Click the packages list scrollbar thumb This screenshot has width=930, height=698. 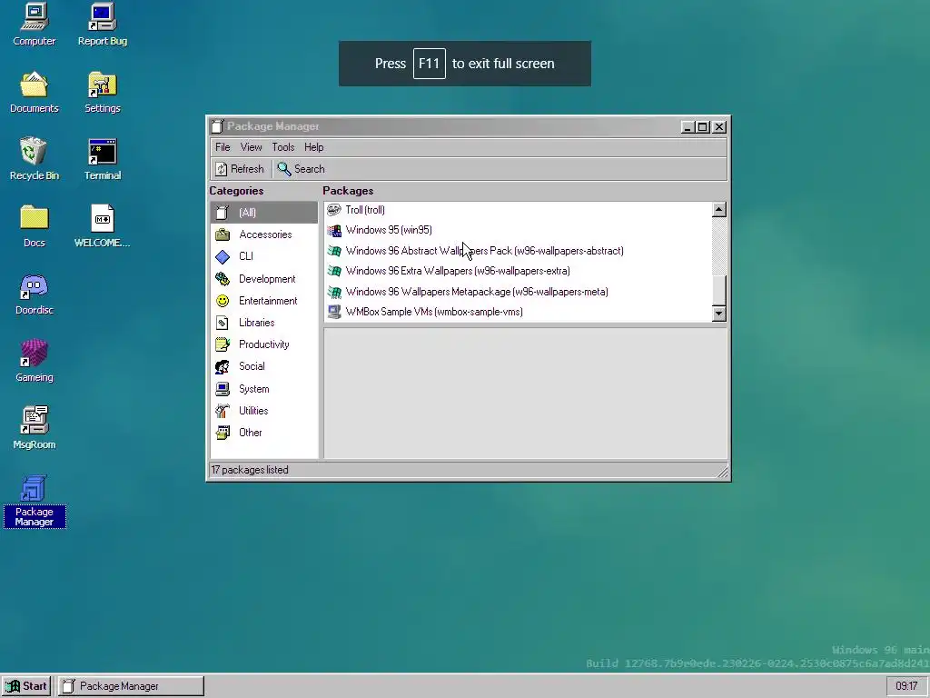coord(719,291)
